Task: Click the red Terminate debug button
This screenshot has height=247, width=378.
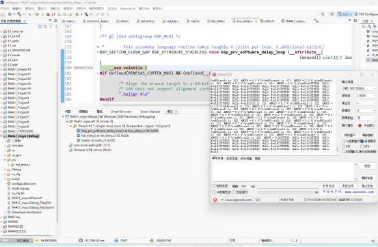Action: pos(48,14)
